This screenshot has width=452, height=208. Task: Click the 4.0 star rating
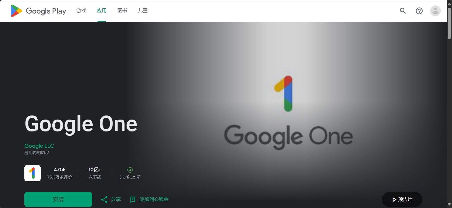tap(60, 170)
